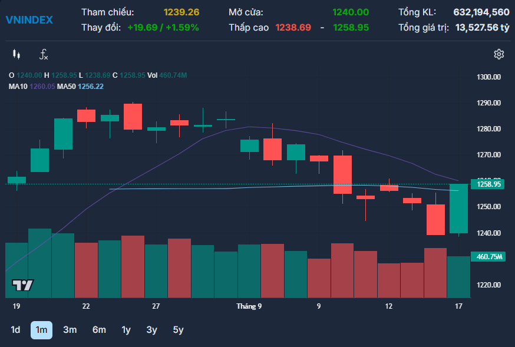This screenshot has height=347, width=515.
Task: Open chart settings gear icon
Action: 499,54
